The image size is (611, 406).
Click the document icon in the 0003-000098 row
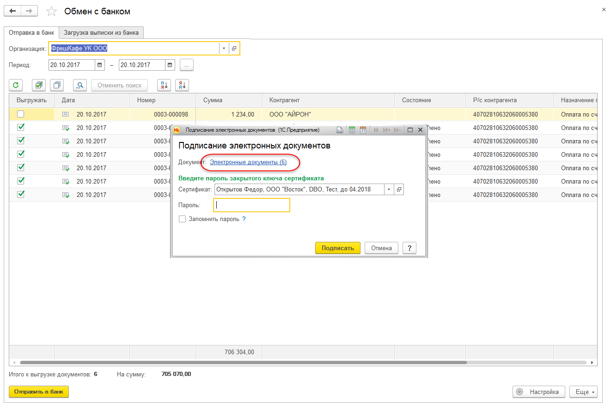point(66,114)
